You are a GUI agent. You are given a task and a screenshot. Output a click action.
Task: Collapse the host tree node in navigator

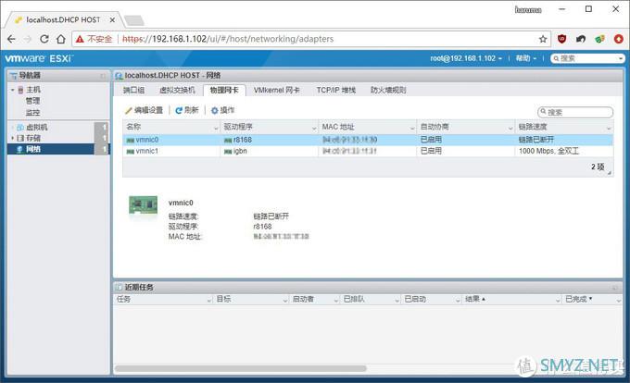tap(12, 90)
